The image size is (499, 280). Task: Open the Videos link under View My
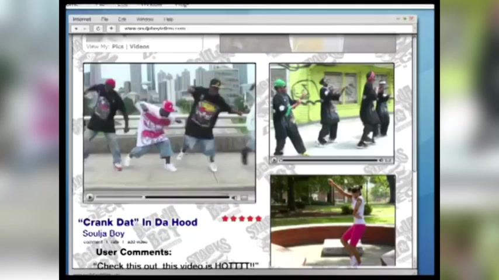point(139,47)
